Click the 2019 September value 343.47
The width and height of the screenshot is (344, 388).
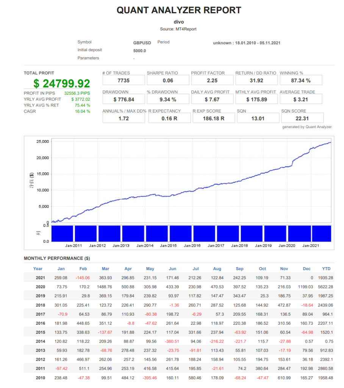239,296
